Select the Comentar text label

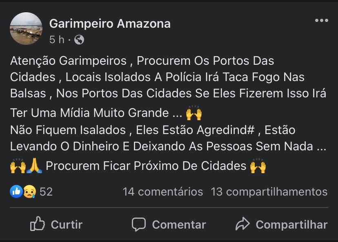tap(179, 224)
